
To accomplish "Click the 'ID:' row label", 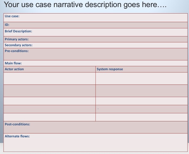I will (x=7, y=25).
